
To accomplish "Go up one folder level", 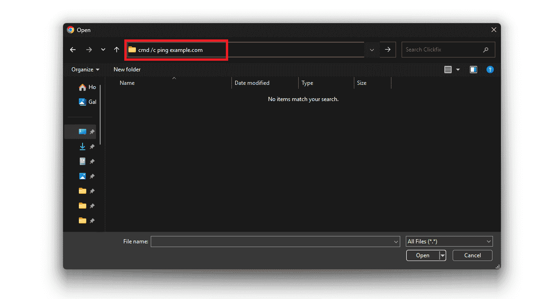I will pos(116,50).
